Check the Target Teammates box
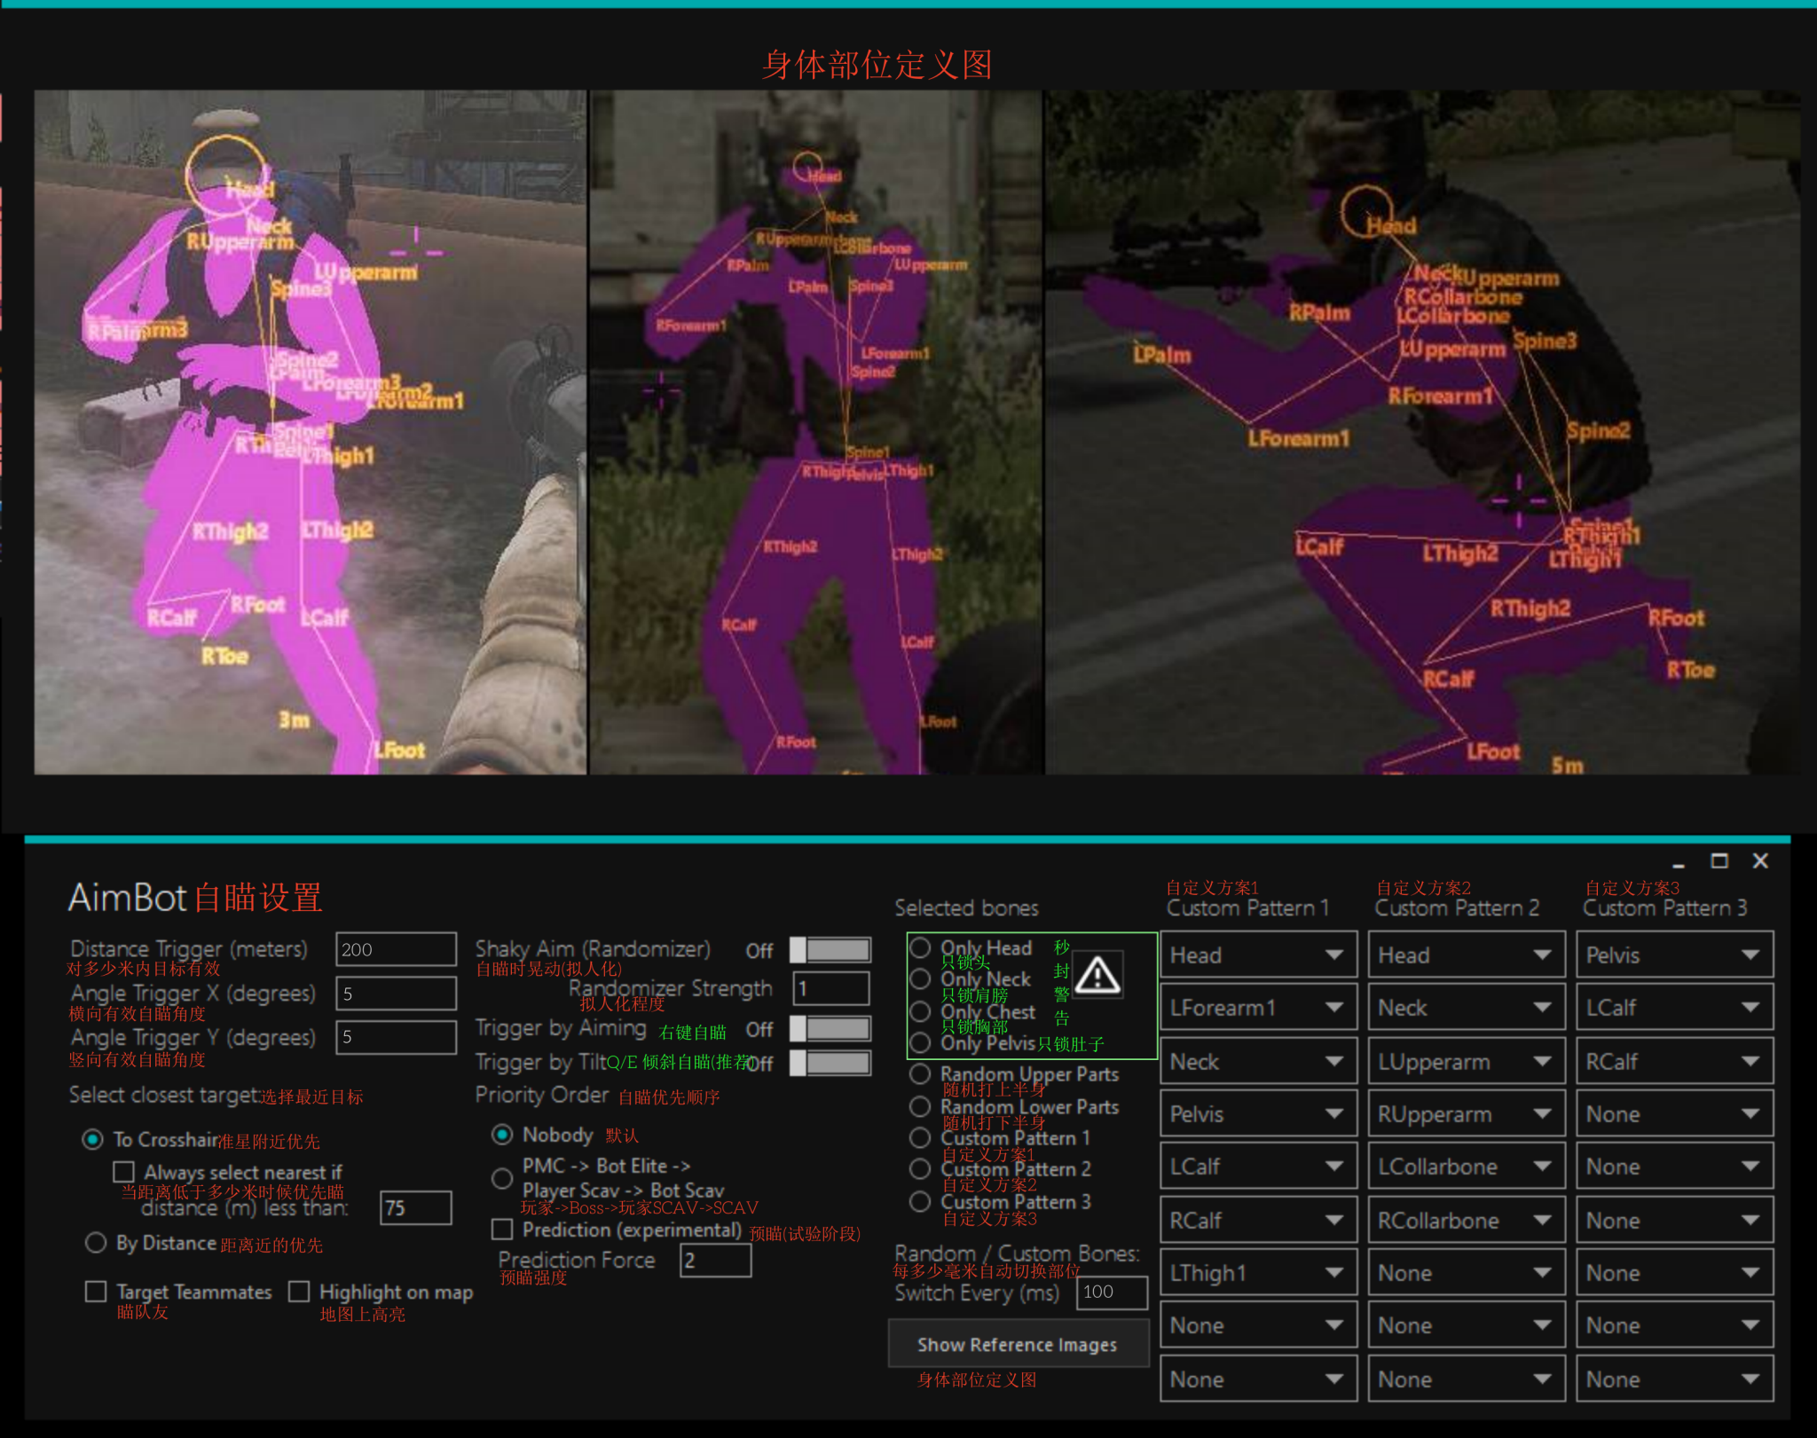 tap(96, 1292)
